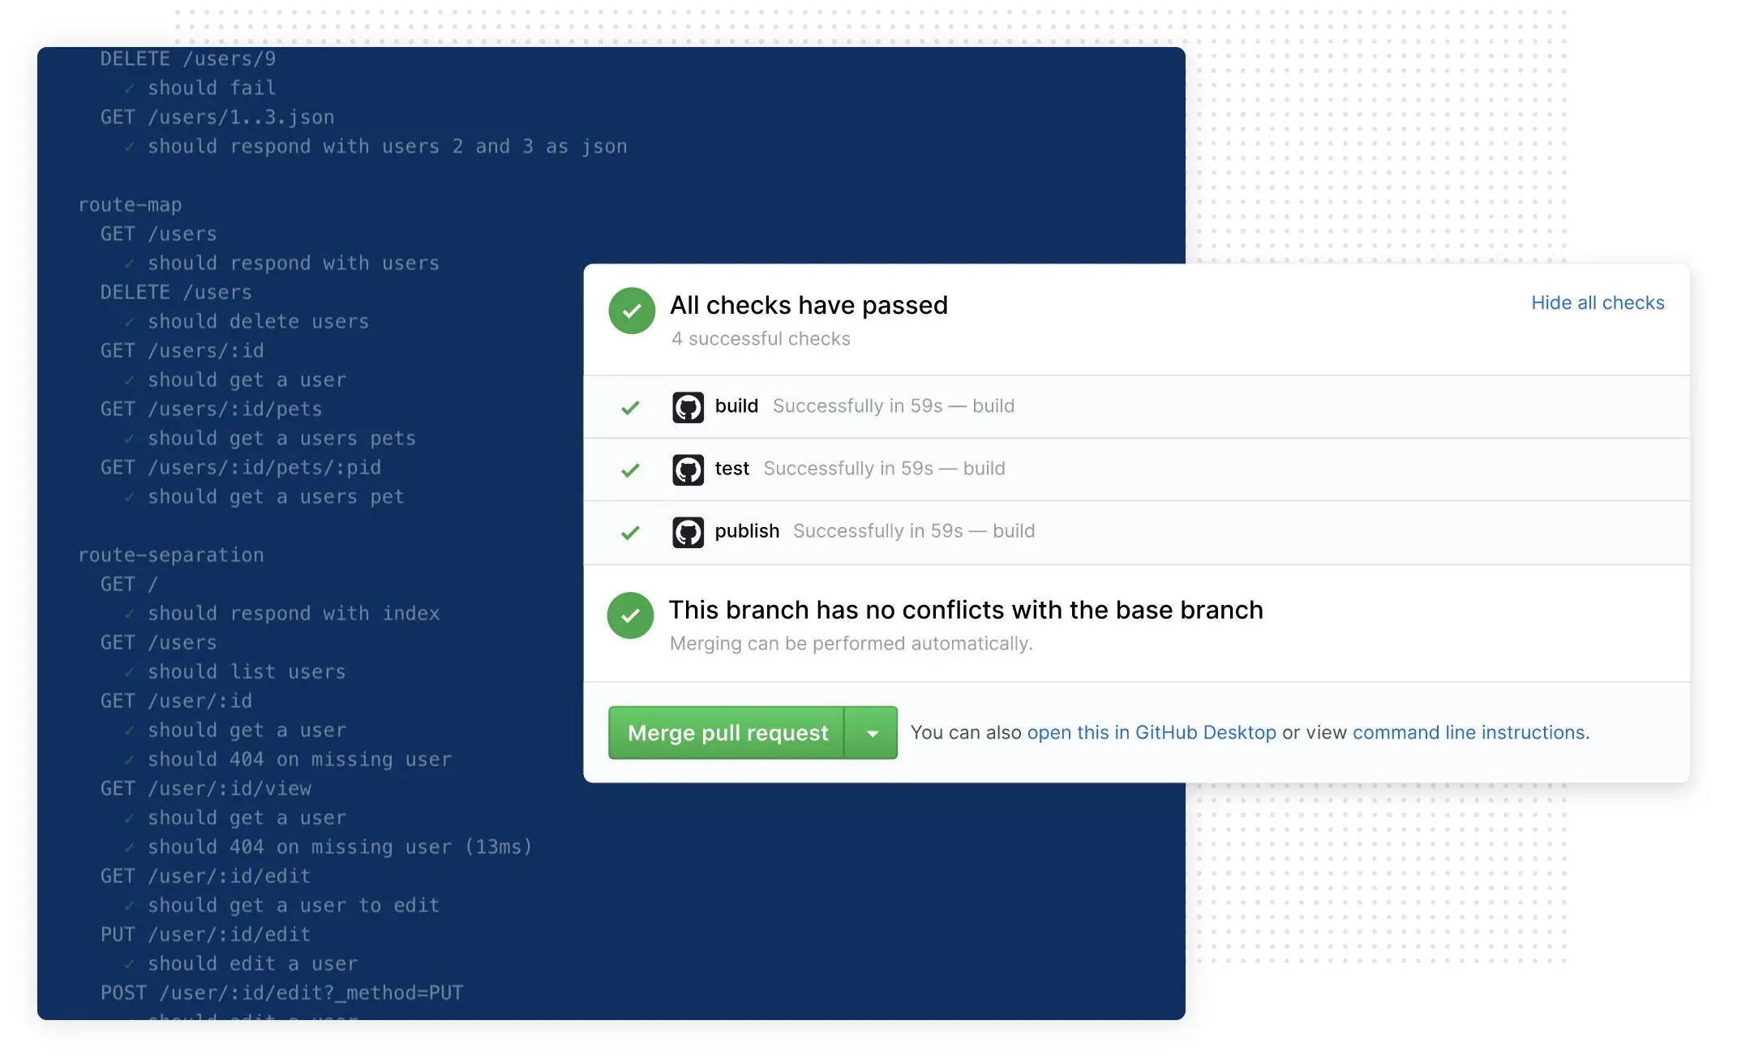Click the bold build check name label
This screenshot has width=1750, height=1059.
pos(736,406)
